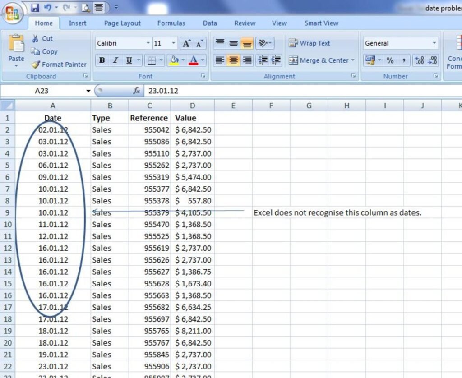This screenshot has width=462, height=378.
Task: Increase font size with Grow Font icon
Action: 186,43
